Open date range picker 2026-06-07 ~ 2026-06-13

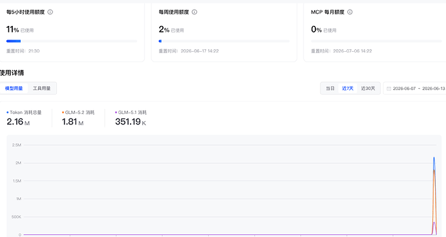coord(415,88)
